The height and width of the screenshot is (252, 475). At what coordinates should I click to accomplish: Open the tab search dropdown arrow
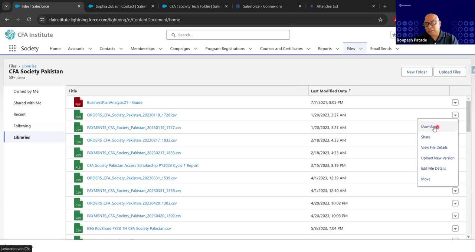click(6, 6)
